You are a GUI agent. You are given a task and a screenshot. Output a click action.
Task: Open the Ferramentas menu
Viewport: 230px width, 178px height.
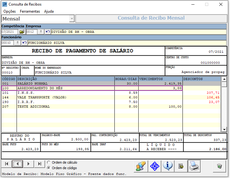click(x=30, y=11)
